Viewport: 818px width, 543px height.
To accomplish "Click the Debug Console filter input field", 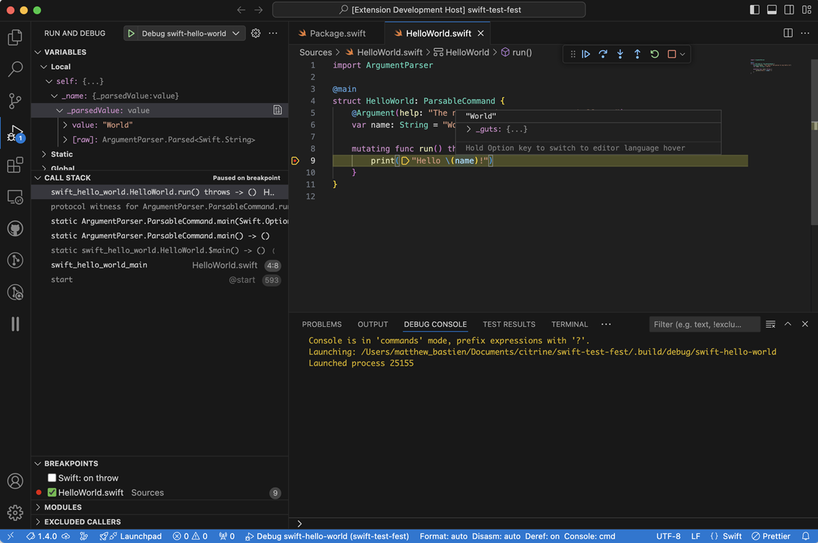I will (x=703, y=324).
